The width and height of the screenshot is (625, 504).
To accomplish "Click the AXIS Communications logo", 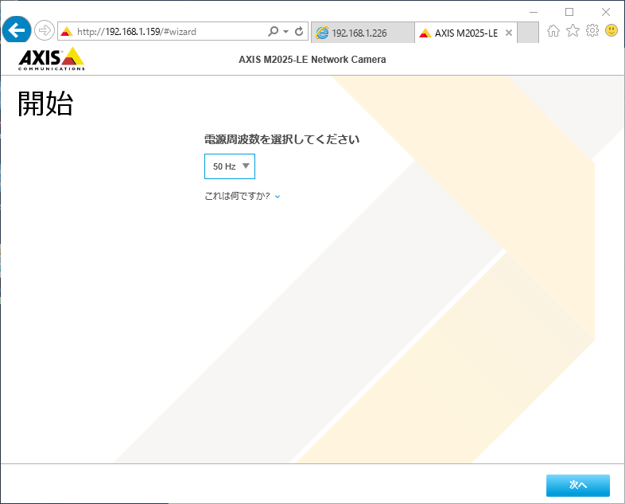I will tap(52, 59).
